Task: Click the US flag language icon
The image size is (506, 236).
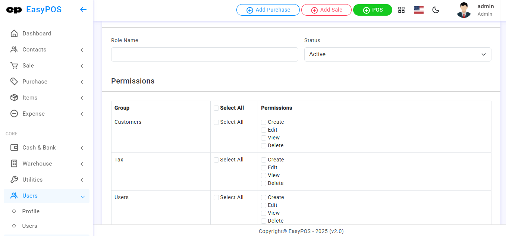Action: [418, 10]
